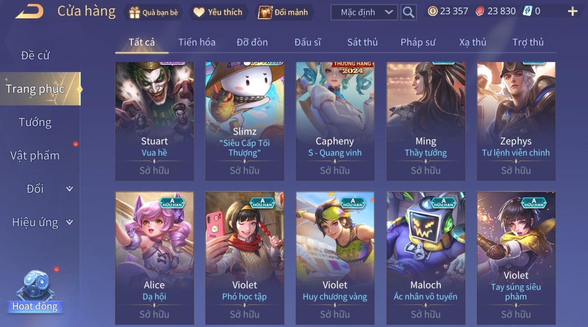The width and height of the screenshot is (588, 327).
Task: Select the Maloch Ác nhân vô tuyến card
Action: (426, 258)
